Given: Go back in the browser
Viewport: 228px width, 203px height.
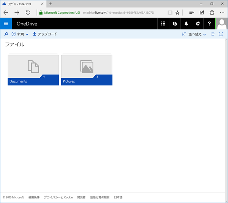Looking at the screenshot, I should coord(6,13).
